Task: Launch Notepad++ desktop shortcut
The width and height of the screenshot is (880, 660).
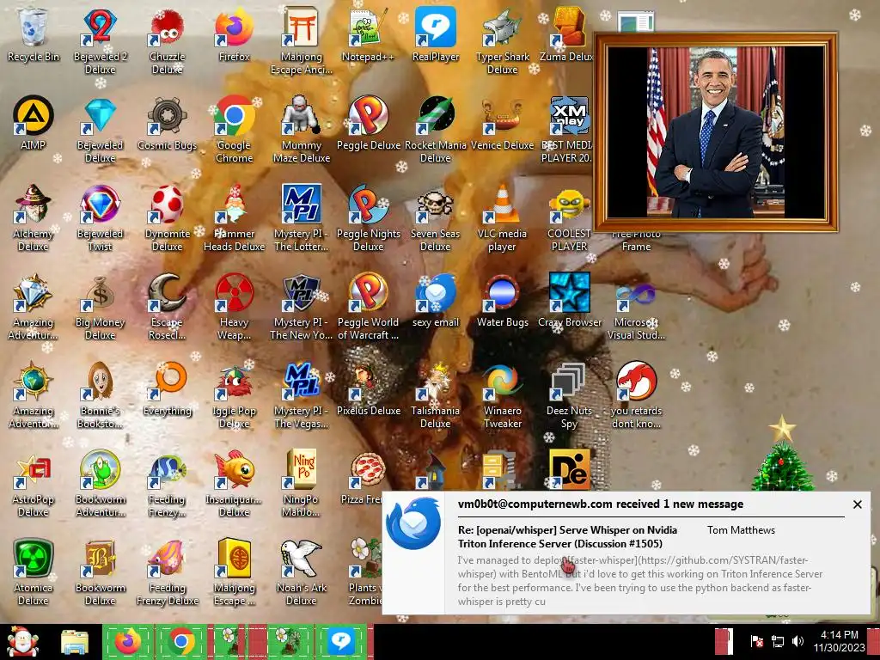Action: click(368, 34)
